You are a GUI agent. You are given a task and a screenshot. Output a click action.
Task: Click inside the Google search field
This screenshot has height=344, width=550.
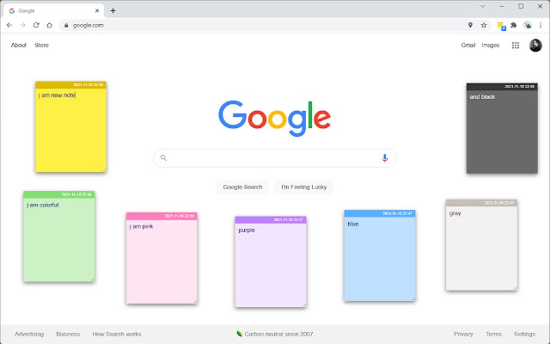pyautogui.click(x=270, y=157)
